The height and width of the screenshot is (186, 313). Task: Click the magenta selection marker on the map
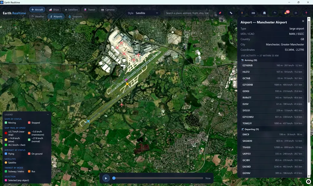click(126, 80)
